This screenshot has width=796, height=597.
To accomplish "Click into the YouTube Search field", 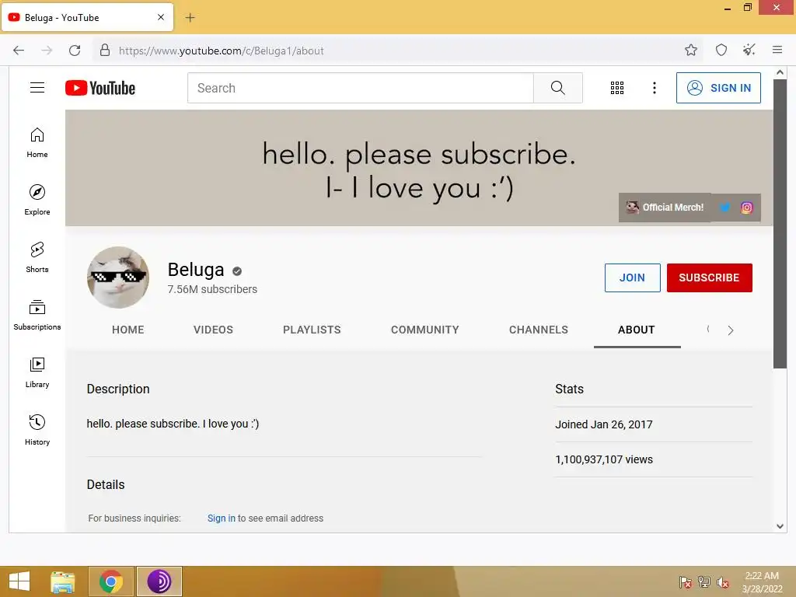I will [361, 88].
